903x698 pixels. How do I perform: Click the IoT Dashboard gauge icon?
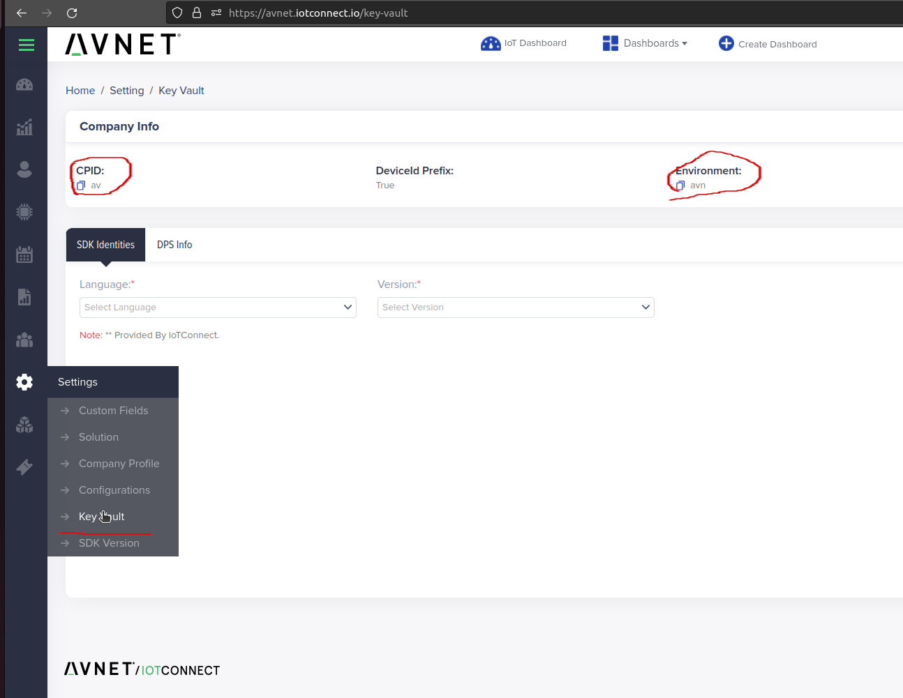click(x=491, y=43)
